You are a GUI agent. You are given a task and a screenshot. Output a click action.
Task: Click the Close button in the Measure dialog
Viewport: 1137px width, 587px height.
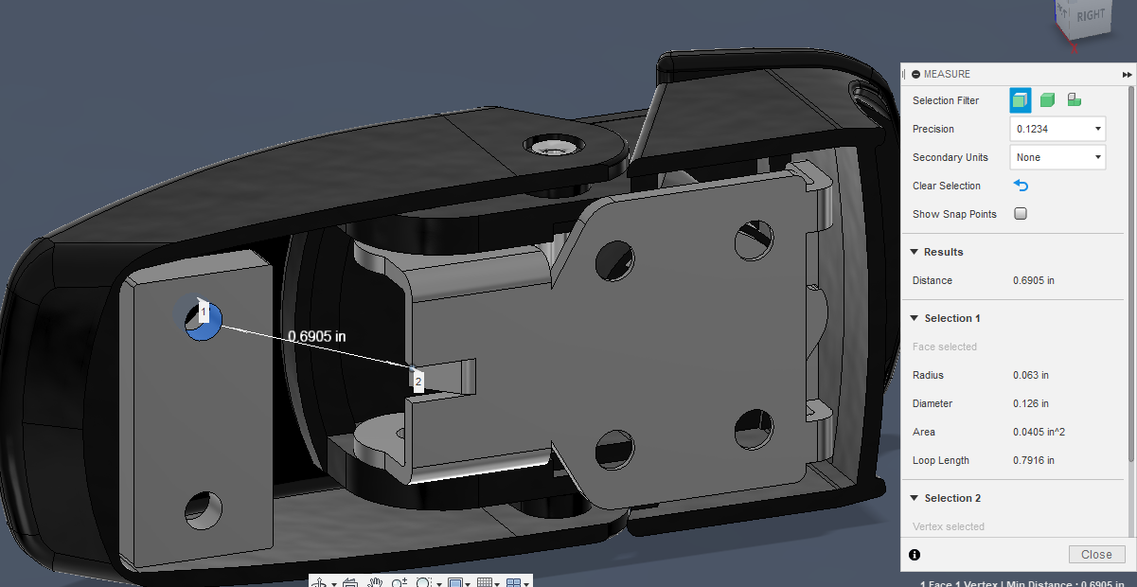tap(1095, 554)
